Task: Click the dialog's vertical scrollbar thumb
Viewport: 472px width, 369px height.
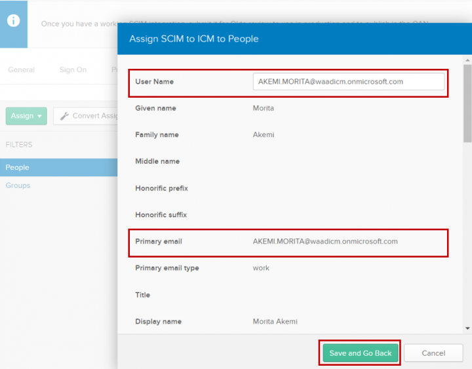Action: (x=467, y=105)
